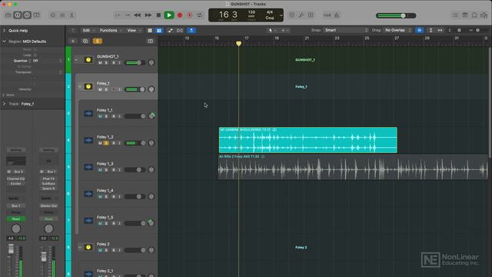This screenshot has width=492, height=277.
Task: Open the View menu in Tracks area
Action: (133, 31)
